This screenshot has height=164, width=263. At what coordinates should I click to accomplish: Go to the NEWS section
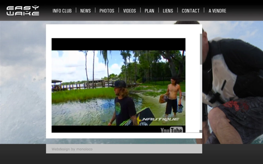coord(85,11)
